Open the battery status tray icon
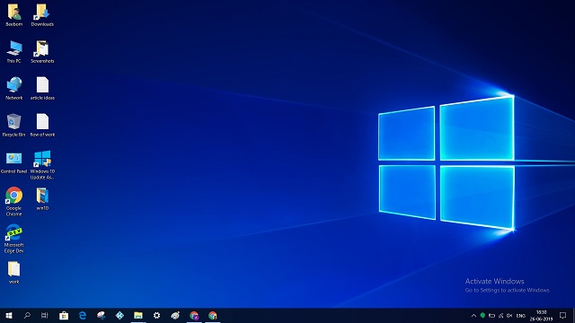 pos(491,315)
